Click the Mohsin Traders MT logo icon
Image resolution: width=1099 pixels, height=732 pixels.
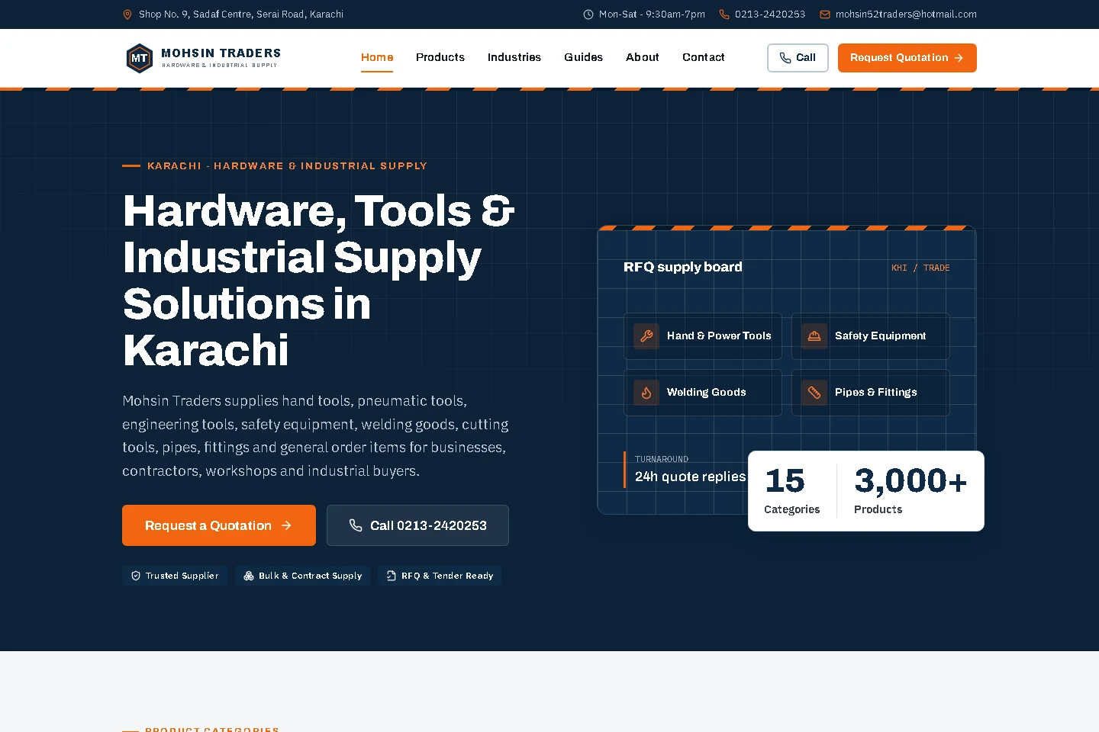point(139,58)
